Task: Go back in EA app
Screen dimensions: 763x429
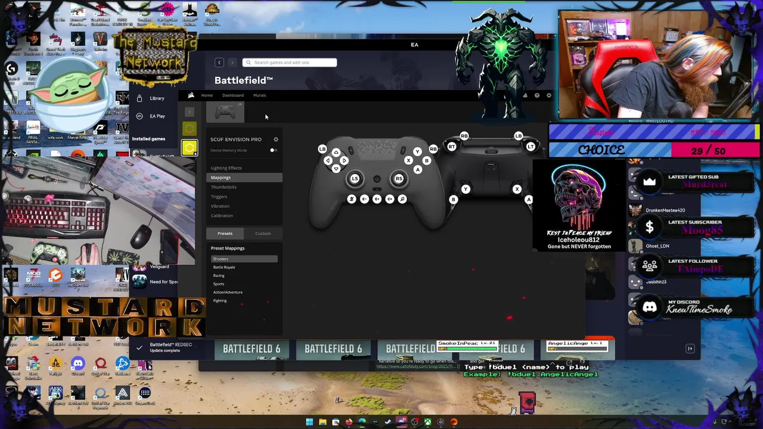Action: (219, 63)
